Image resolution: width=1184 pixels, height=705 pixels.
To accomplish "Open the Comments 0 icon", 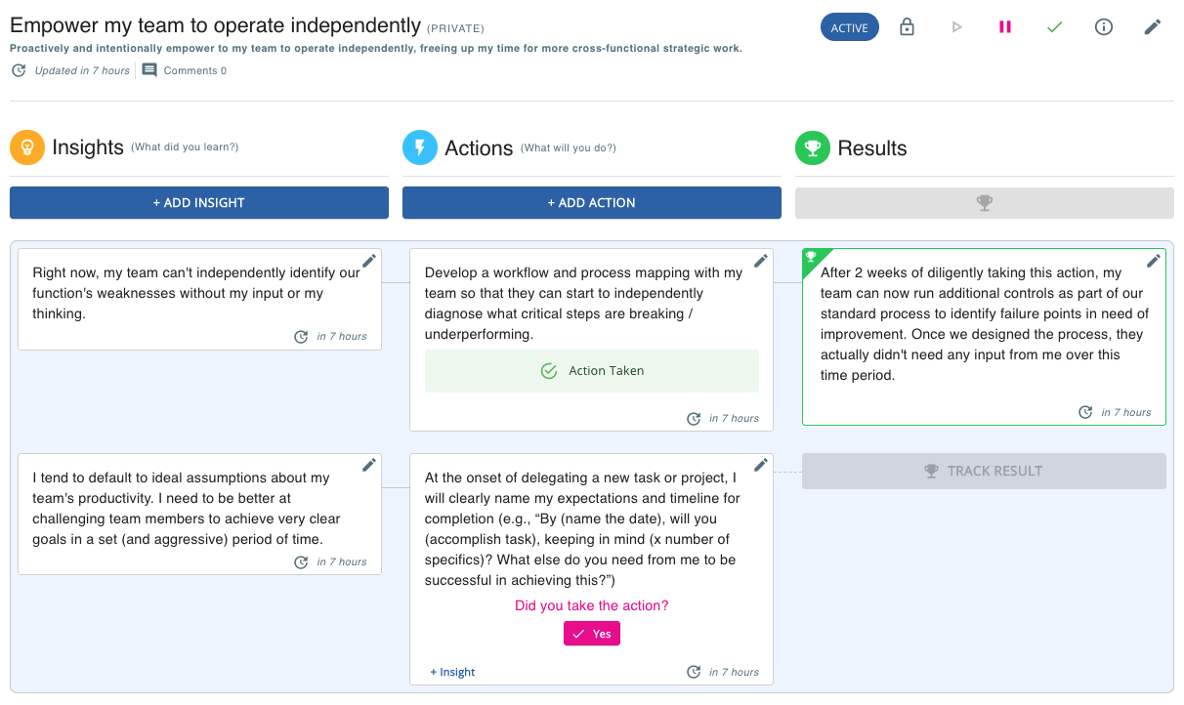I will pos(149,70).
